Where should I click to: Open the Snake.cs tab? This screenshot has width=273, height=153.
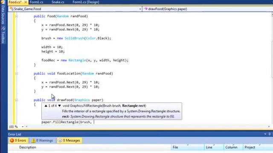58,2
